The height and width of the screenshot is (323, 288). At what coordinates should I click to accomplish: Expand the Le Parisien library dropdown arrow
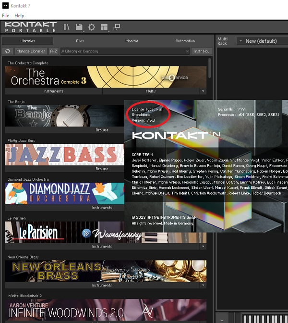(203, 247)
